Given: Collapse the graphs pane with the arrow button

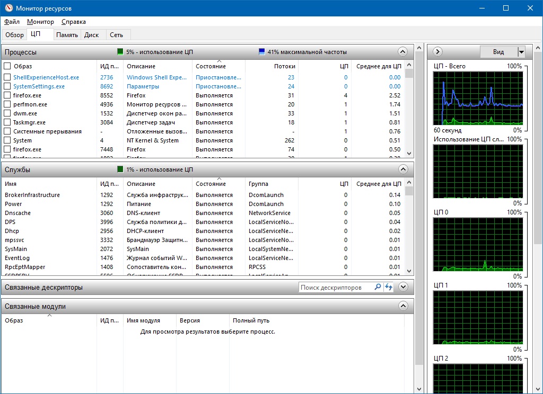Looking at the screenshot, I should [x=438, y=52].
